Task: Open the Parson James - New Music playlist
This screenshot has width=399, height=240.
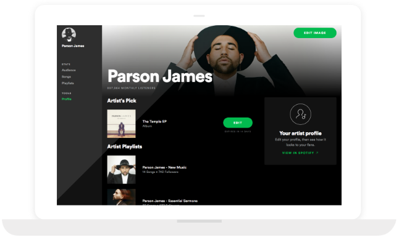Action: click(164, 167)
